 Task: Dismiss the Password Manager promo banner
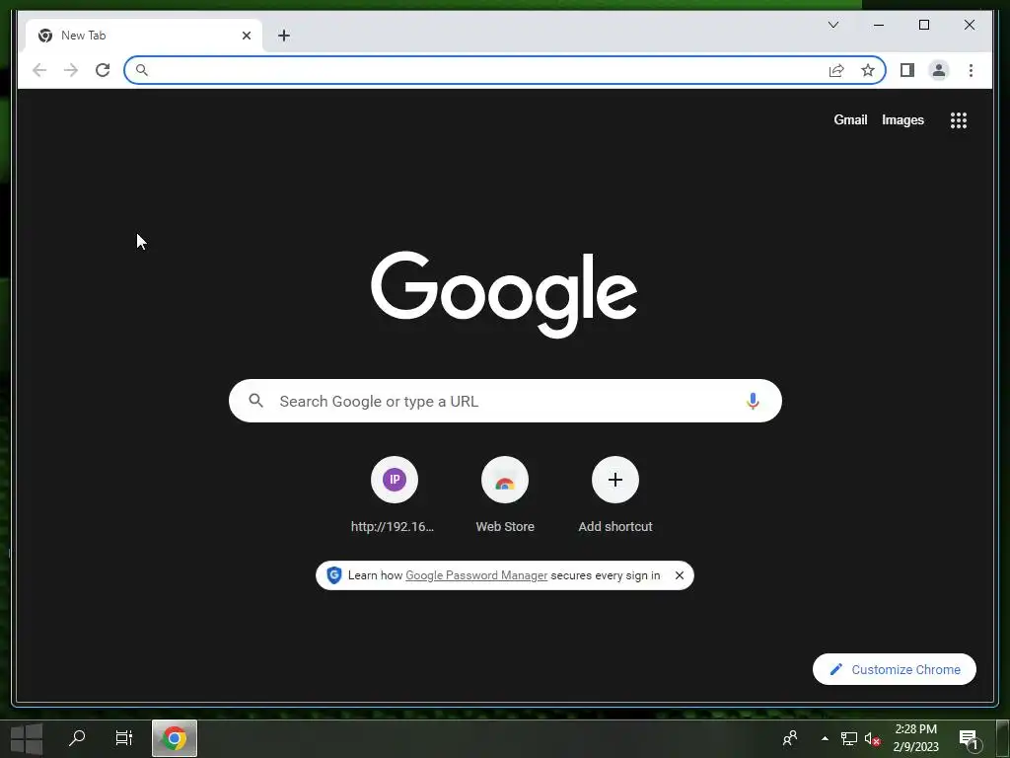679,575
